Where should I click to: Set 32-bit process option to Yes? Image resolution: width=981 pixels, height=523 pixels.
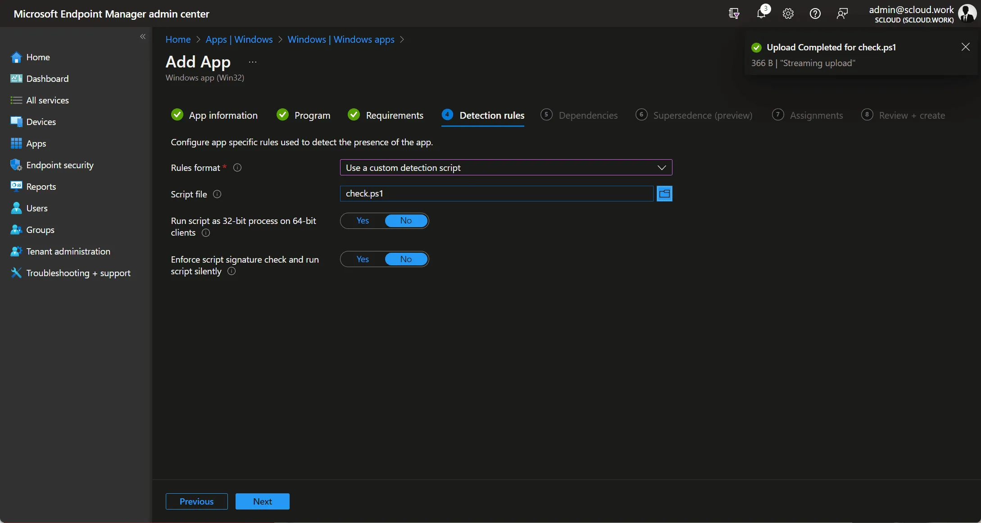tap(363, 221)
